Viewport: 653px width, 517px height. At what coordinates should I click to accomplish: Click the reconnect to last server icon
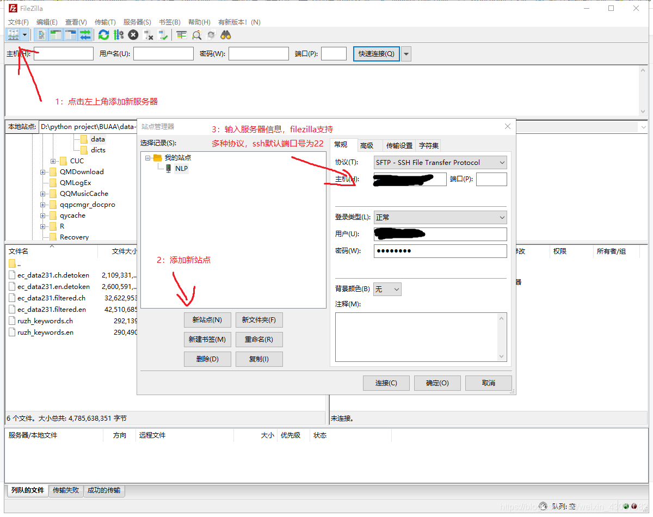pyautogui.click(x=163, y=35)
